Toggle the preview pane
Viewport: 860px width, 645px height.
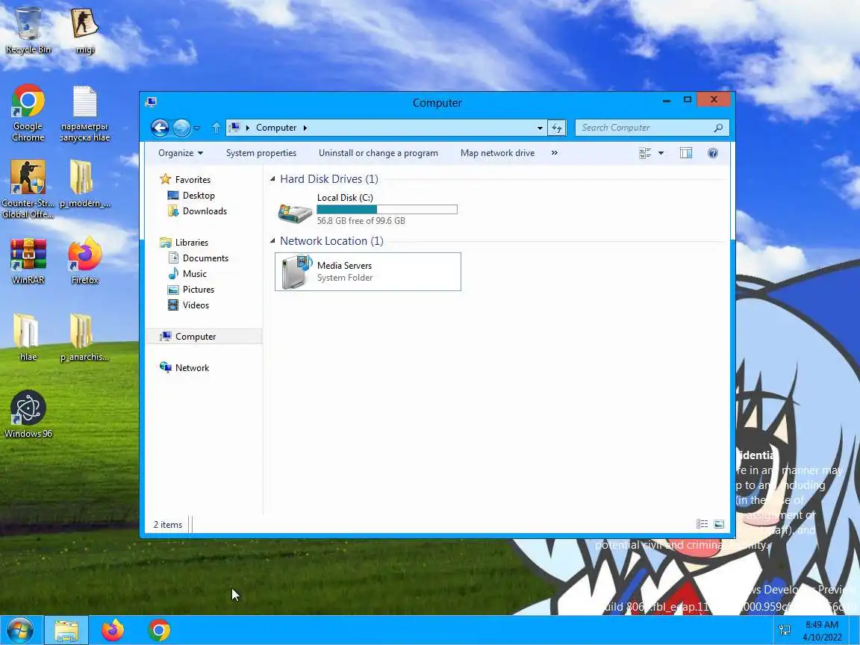pyautogui.click(x=686, y=153)
